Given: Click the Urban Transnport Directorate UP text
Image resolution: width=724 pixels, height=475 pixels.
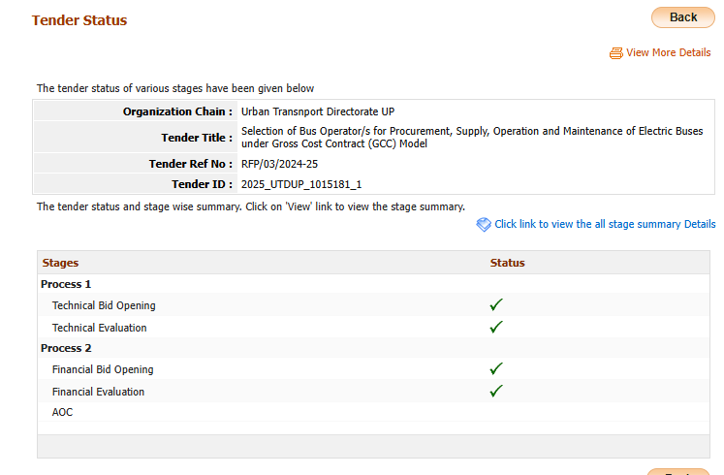Looking at the screenshot, I should coord(318,111).
